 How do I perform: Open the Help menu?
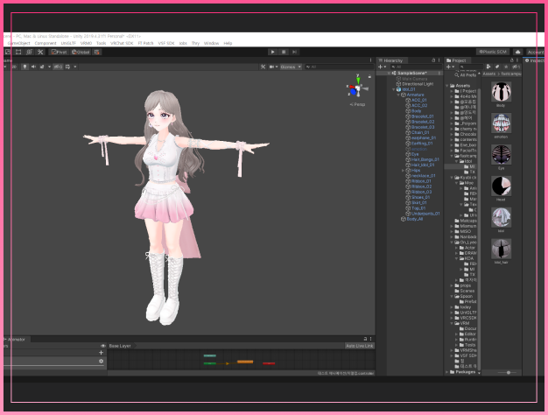point(228,43)
